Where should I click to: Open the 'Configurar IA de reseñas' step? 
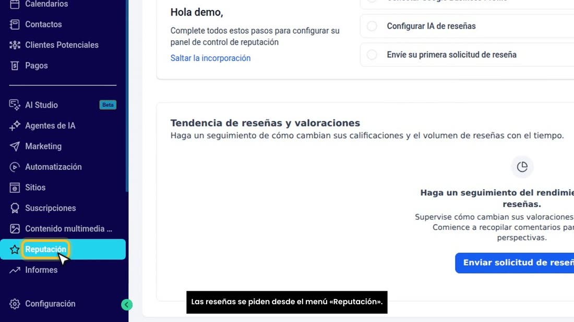tap(467, 26)
